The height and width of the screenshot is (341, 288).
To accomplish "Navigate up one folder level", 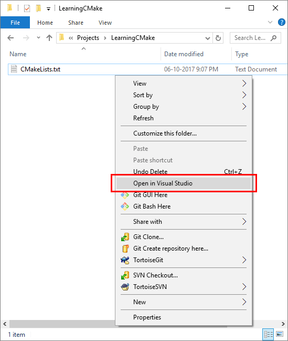I will pyautogui.click(x=49, y=38).
